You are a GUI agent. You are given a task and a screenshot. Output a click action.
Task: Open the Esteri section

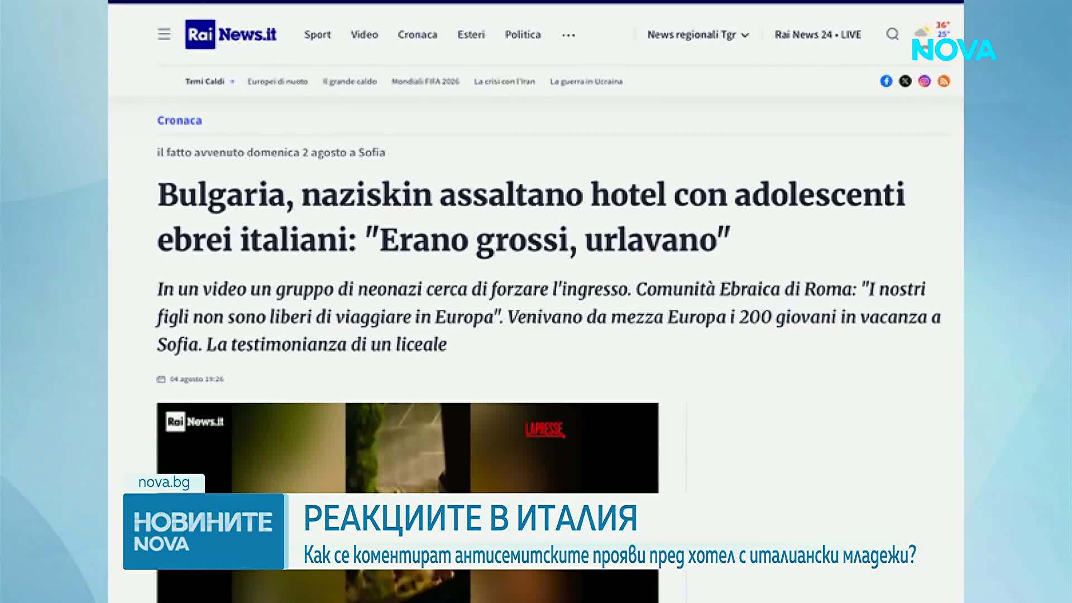pos(471,35)
